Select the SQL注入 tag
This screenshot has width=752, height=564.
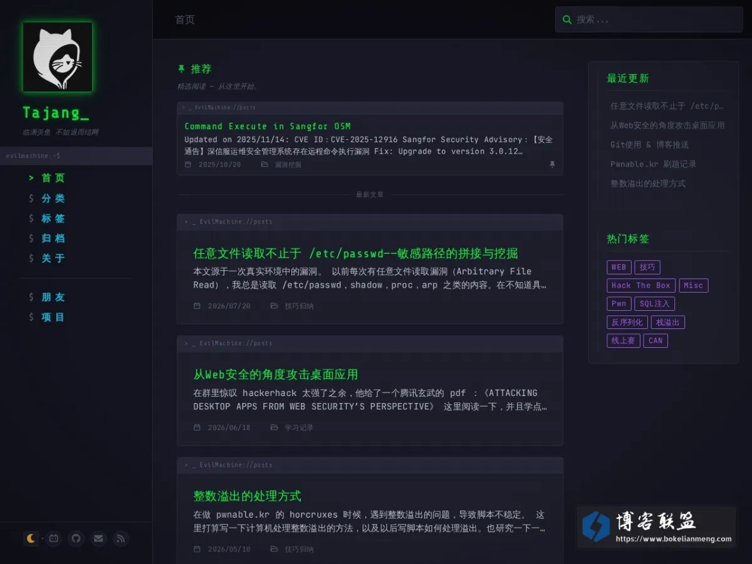(x=654, y=303)
